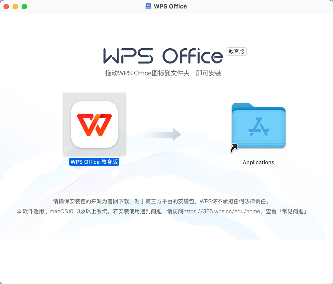Click the WPS Office title bar document icon
Image resolution: width=333 pixels, height=284 pixels.
[x=148, y=6]
